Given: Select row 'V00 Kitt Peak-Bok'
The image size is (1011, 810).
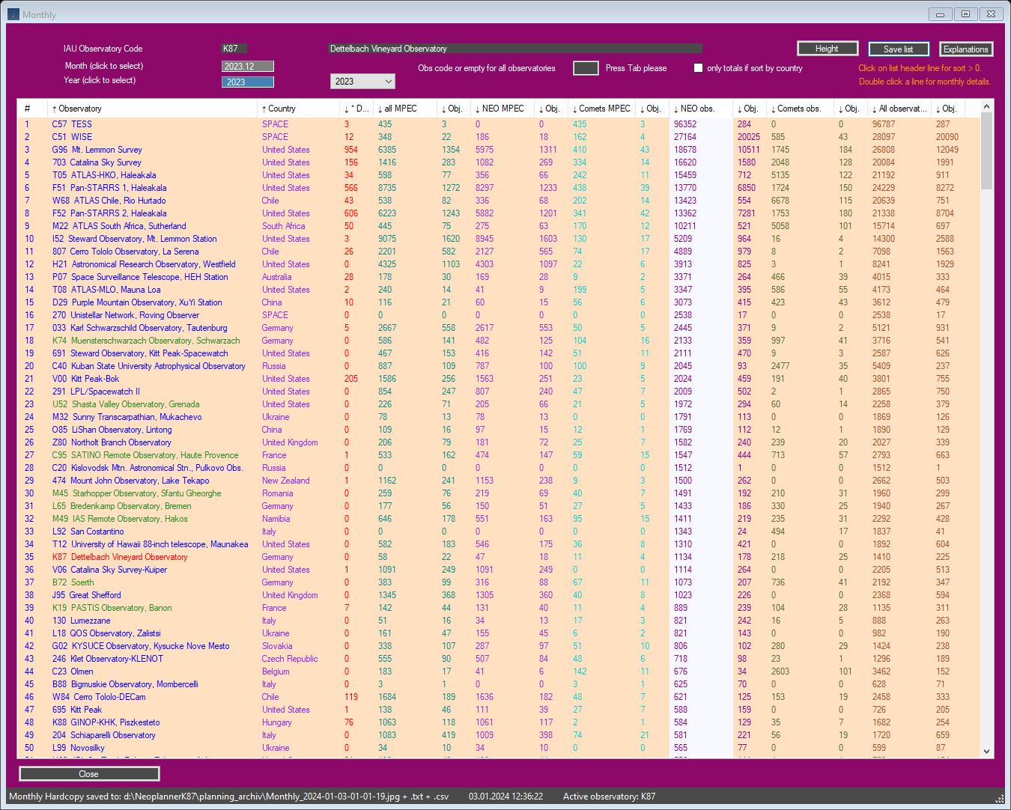Looking at the screenshot, I should point(498,379).
